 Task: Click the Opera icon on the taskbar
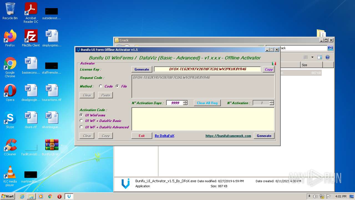59,196
